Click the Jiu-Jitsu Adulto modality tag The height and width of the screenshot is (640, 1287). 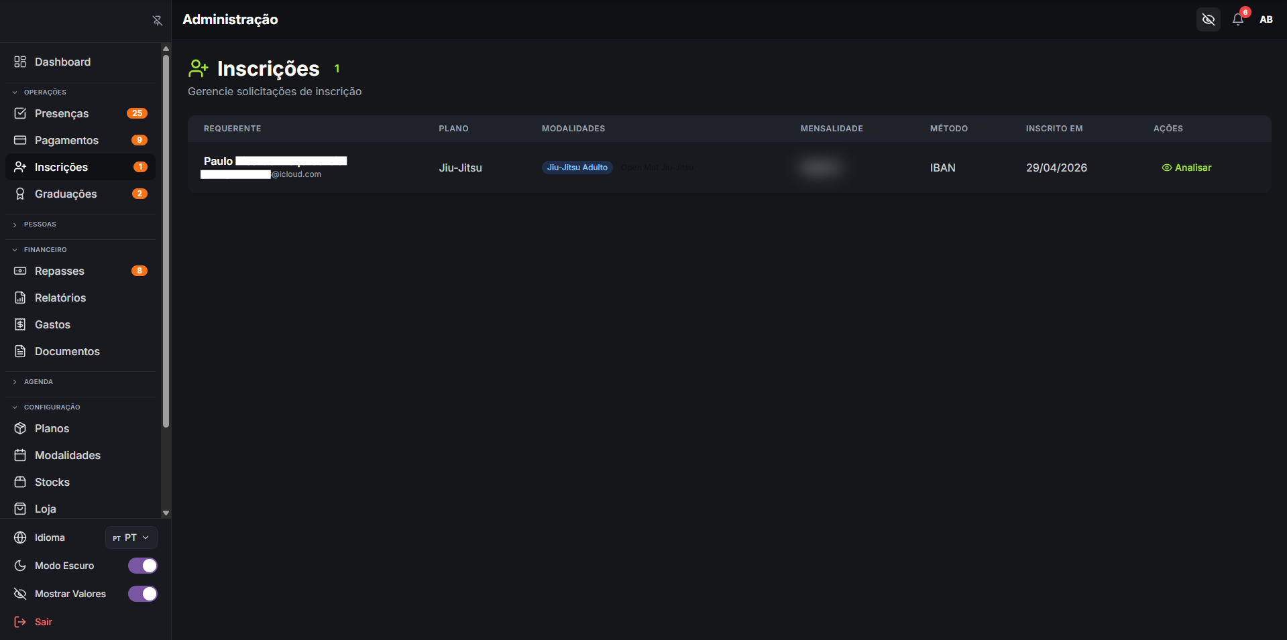tap(577, 168)
